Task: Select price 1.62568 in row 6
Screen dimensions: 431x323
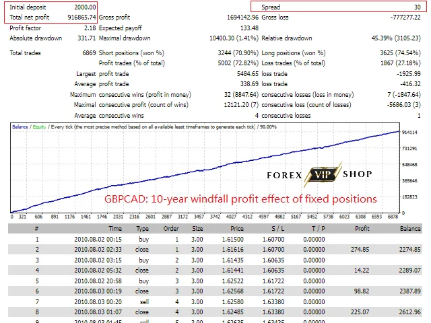Action: 232,291
